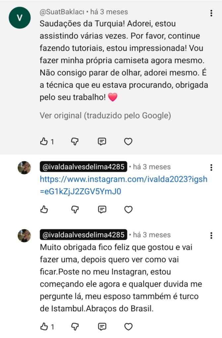The image size is (222, 338).
Task: Click Ver original translation link
Action: (105, 116)
